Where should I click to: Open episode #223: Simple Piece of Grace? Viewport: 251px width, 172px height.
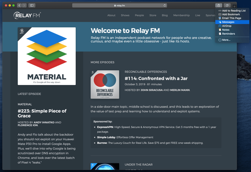[x=42, y=113]
